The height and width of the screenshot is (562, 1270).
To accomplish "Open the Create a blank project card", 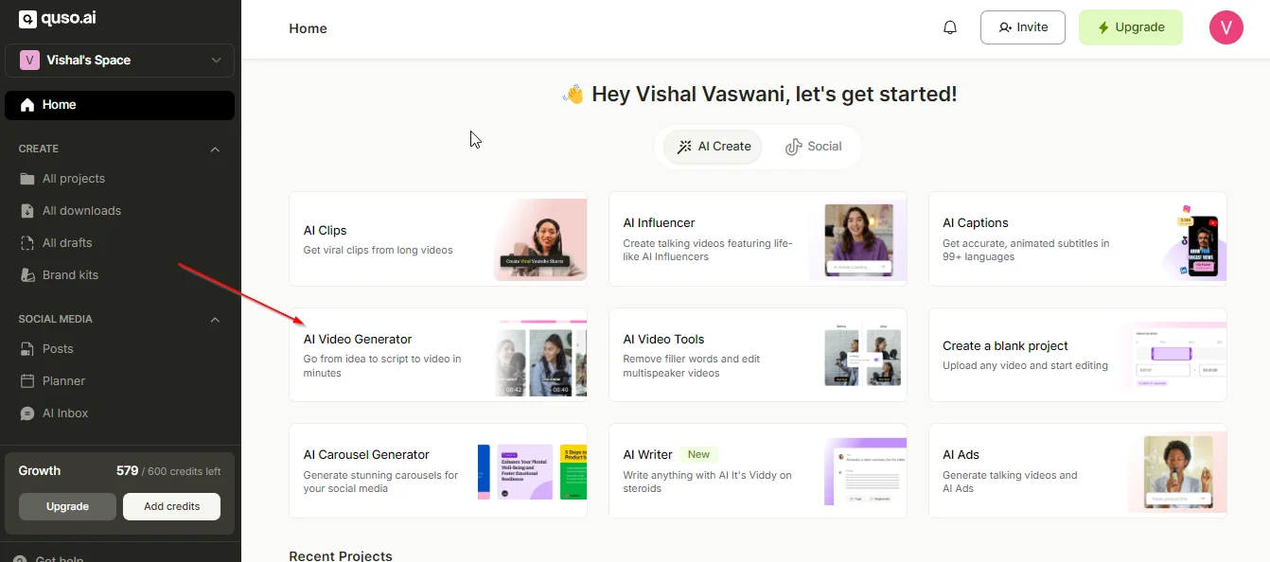I will [1077, 355].
